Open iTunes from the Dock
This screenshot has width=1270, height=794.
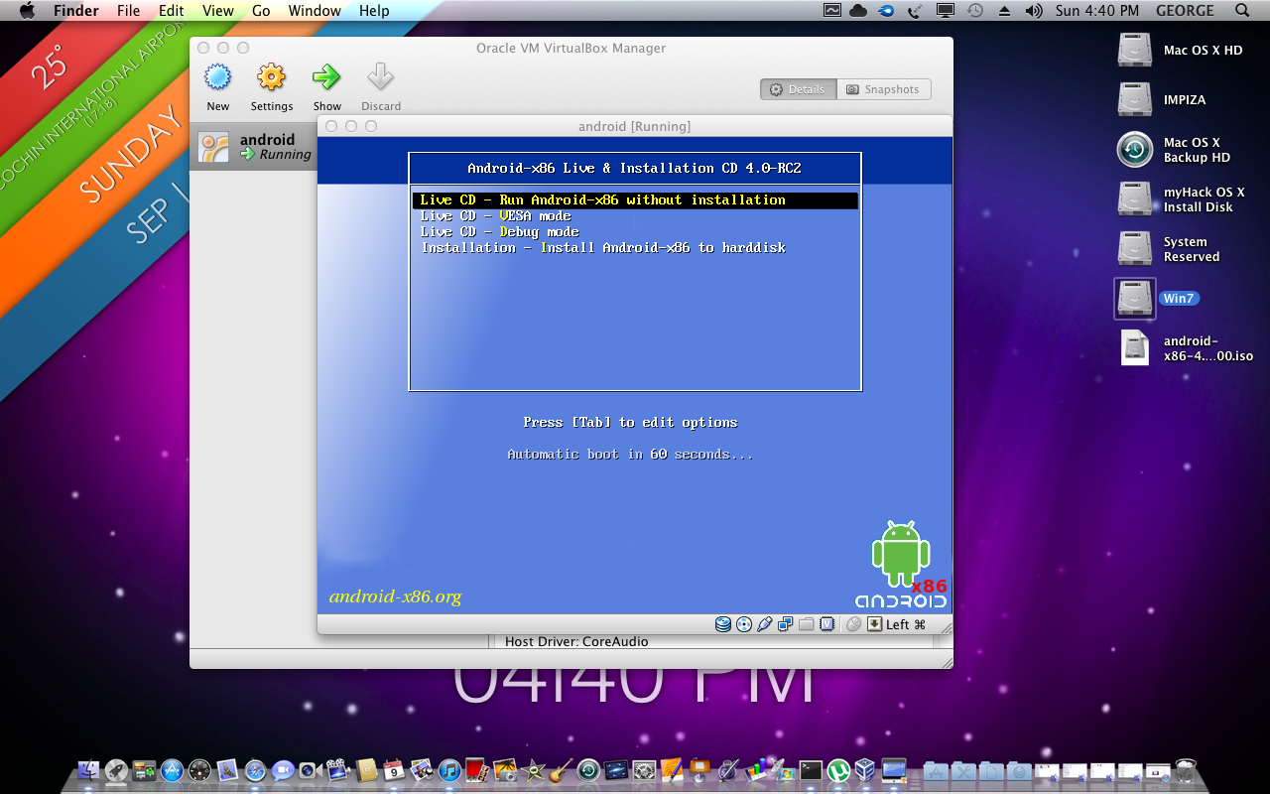coord(449,770)
